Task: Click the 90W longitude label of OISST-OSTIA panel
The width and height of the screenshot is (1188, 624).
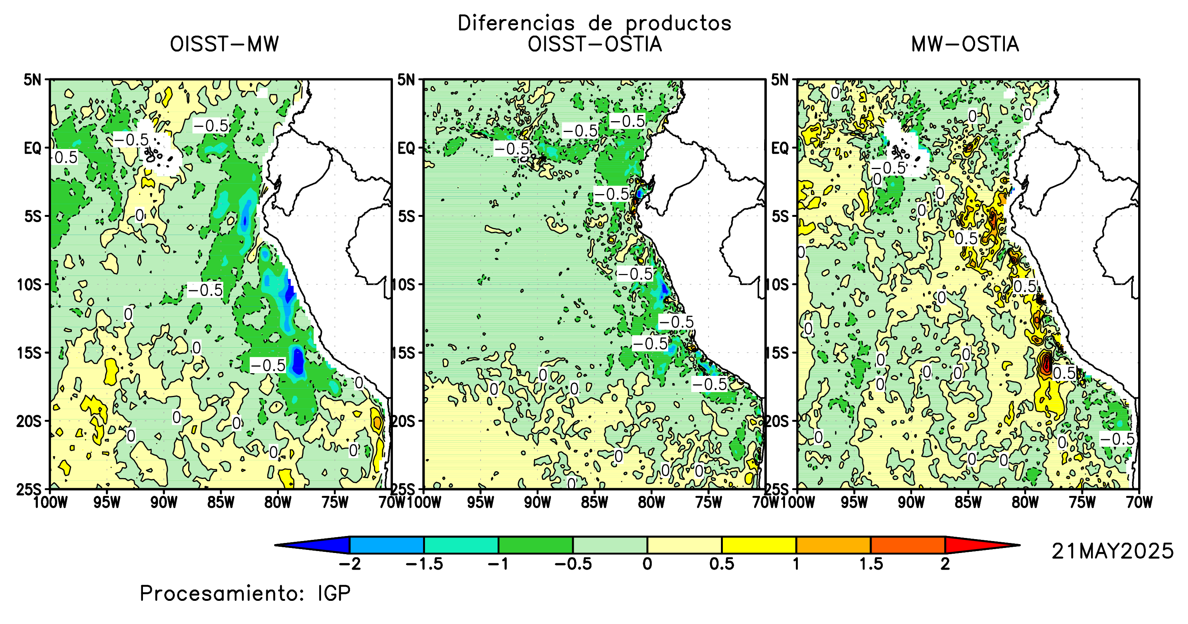Action: pos(538,502)
